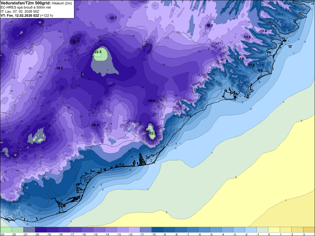The image size is (315, 236).
Task: Click the EC-HRES spá brúuð model description line
Action: [x=26, y=8]
